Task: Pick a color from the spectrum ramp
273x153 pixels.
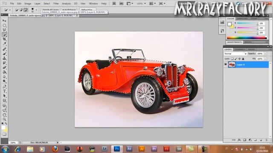Action: click(x=247, y=38)
